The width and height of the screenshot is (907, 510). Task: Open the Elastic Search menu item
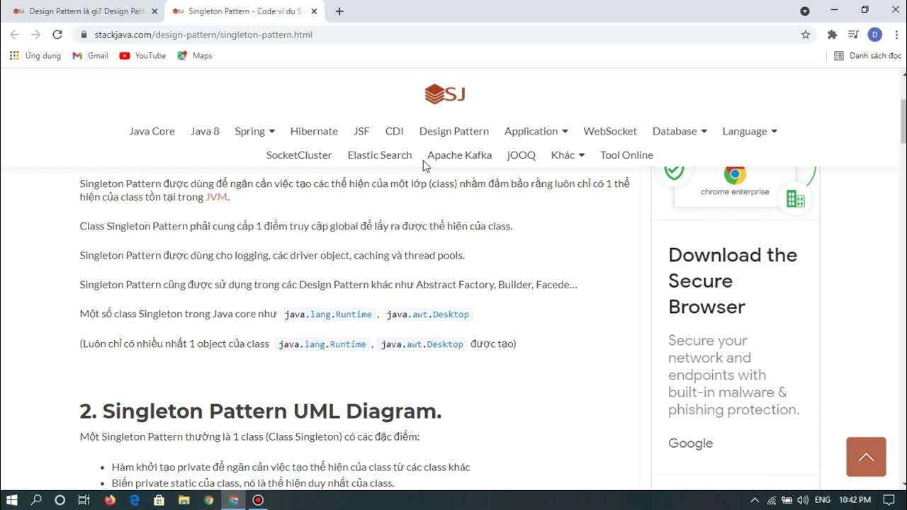380,155
